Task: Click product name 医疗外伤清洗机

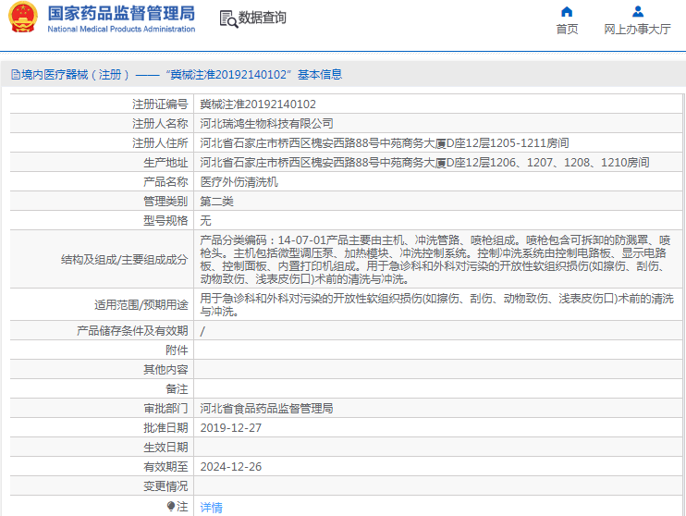Action: pos(239,182)
